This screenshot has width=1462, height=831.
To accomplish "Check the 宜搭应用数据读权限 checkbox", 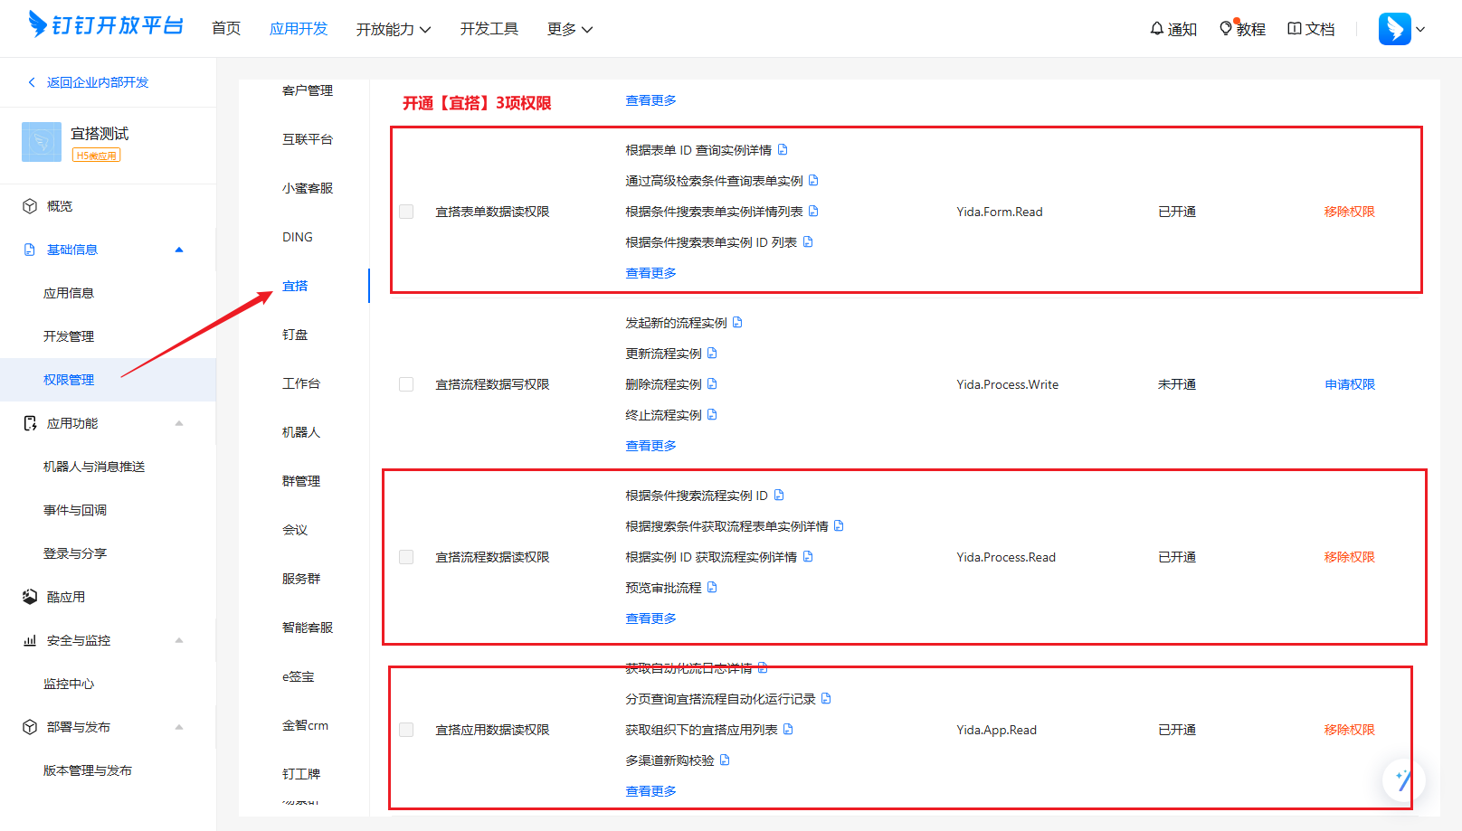I will coord(406,730).
